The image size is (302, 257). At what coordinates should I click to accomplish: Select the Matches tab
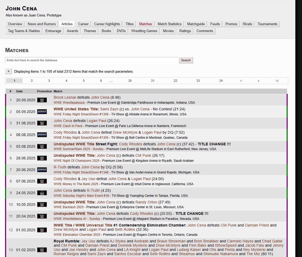[145, 24]
